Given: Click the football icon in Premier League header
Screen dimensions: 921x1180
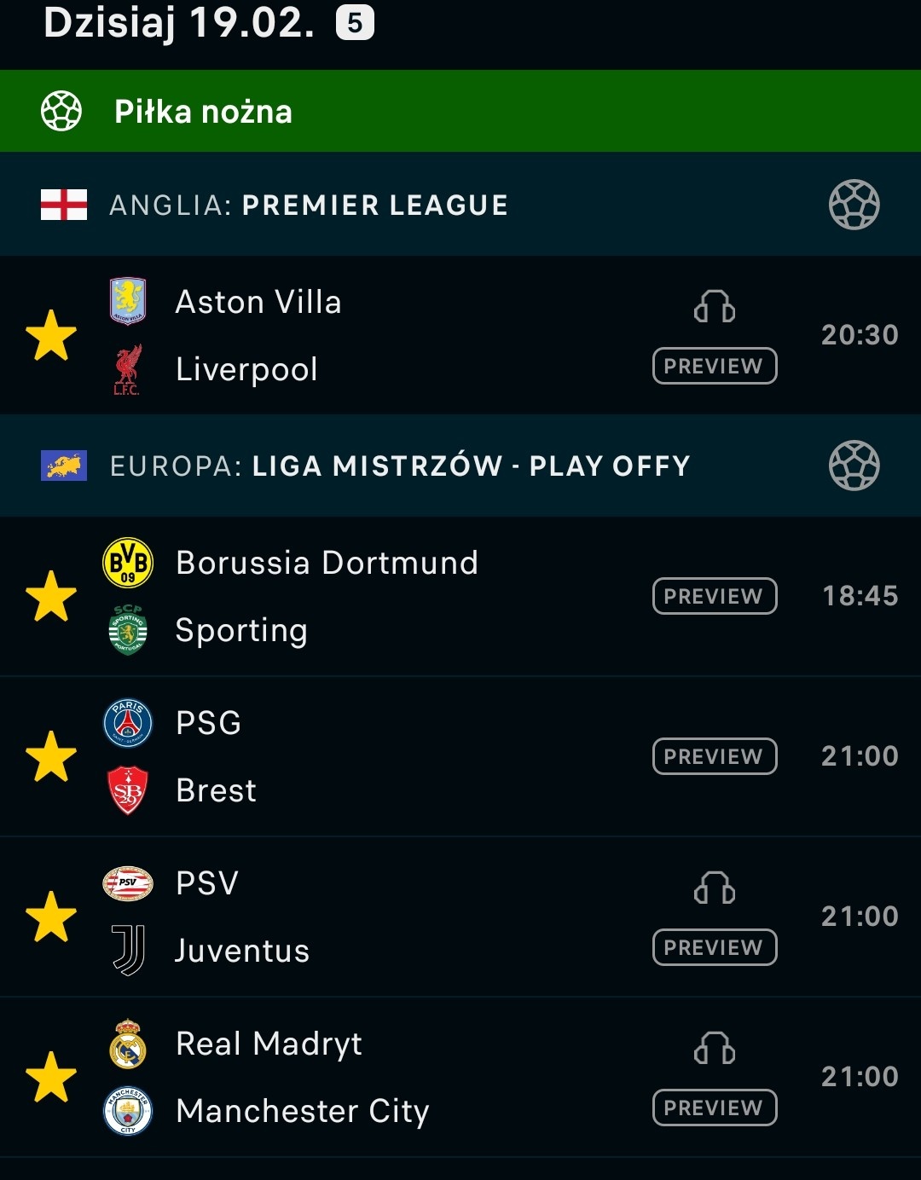Looking at the screenshot, I should 854,205.
